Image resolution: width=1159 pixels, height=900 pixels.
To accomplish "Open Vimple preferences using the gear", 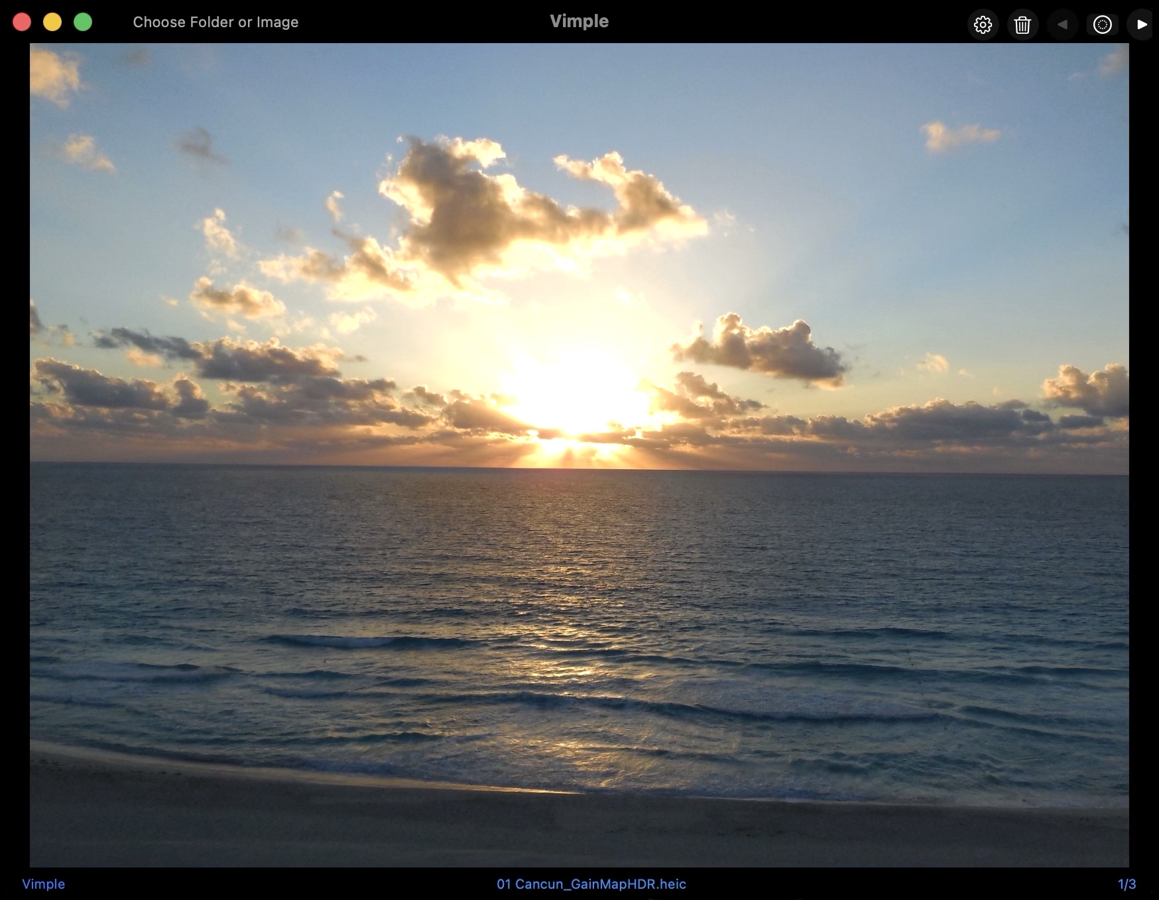I will [x=983, y=24].
